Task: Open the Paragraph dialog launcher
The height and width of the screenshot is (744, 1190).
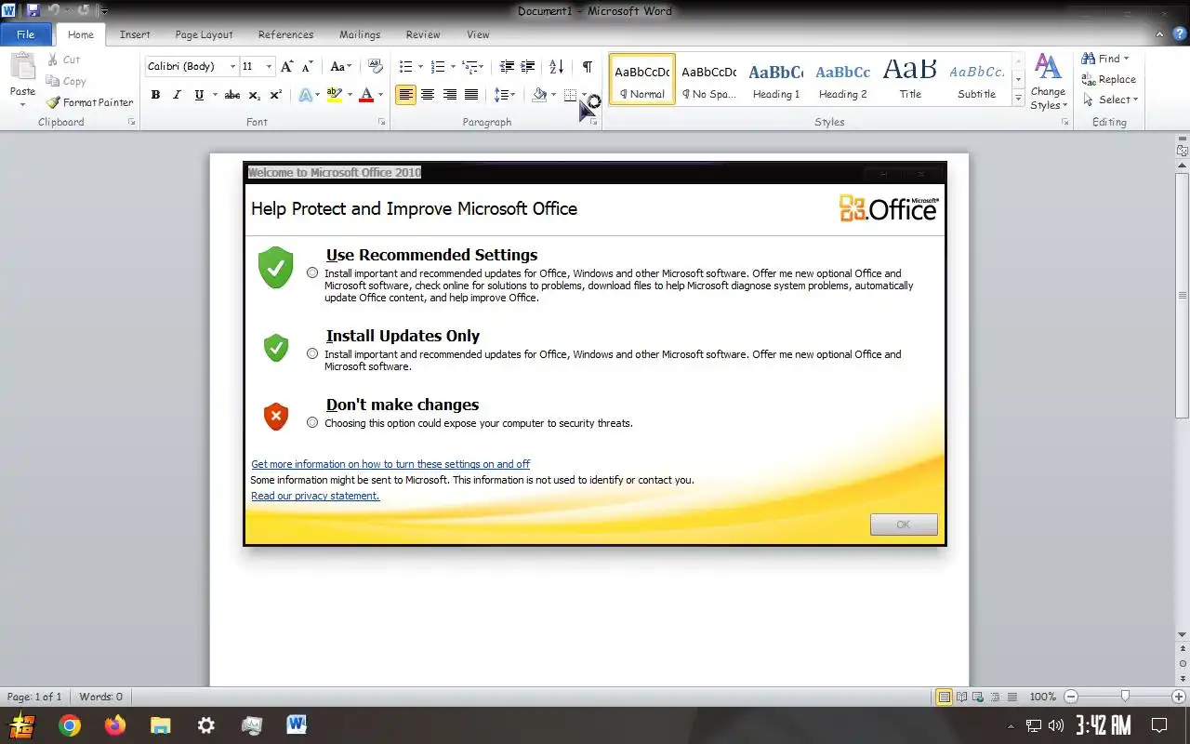Action: (x=594, y=122)
